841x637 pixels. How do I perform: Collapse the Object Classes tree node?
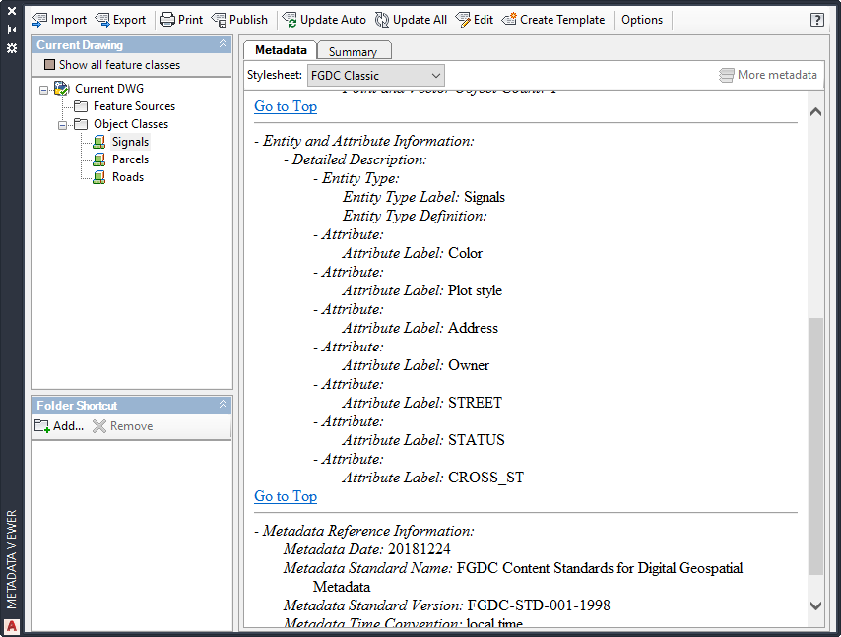(63, 125)
